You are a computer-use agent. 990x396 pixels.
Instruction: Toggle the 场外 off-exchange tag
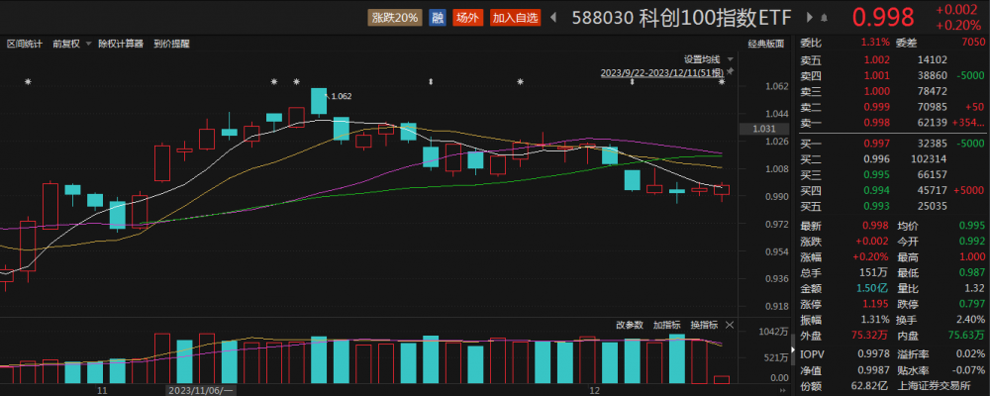point(466,17)
